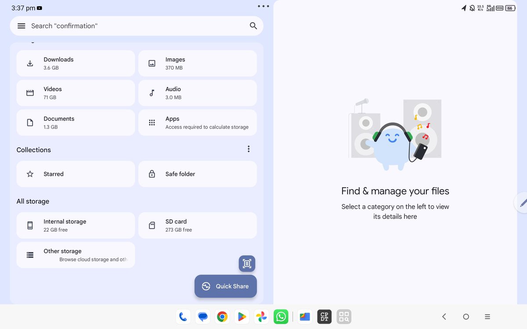527x329 pixels.
Task: Click the Documents page icon
Action: pyautogui.click(x=30, y=123)
